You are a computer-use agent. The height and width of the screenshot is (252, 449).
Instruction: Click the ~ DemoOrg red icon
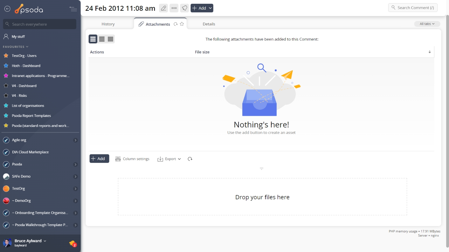tap(6, 201)
